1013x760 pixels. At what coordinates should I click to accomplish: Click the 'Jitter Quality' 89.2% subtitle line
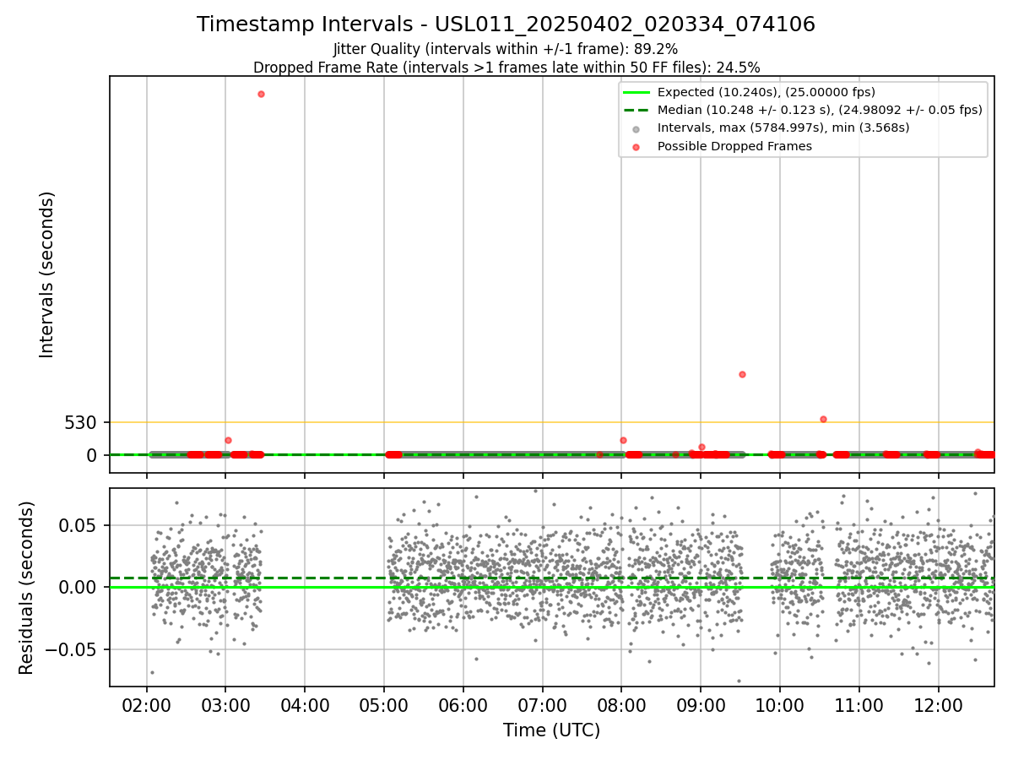click(x=506, y=49)
